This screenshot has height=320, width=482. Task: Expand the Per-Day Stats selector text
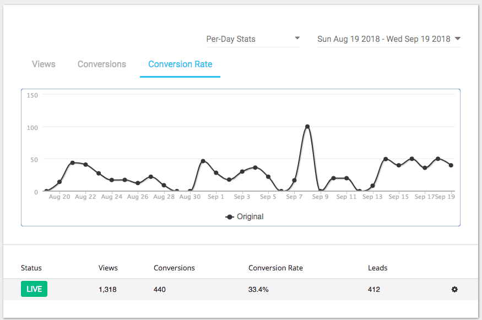[231, 39]
